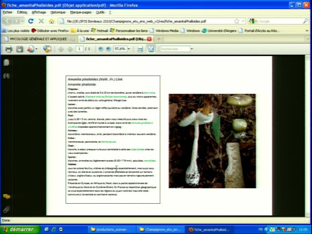Image resolution: width=312 pixels, height=234 pixels.
Task: Zoom in with the plus button
Action: point(108,49)
